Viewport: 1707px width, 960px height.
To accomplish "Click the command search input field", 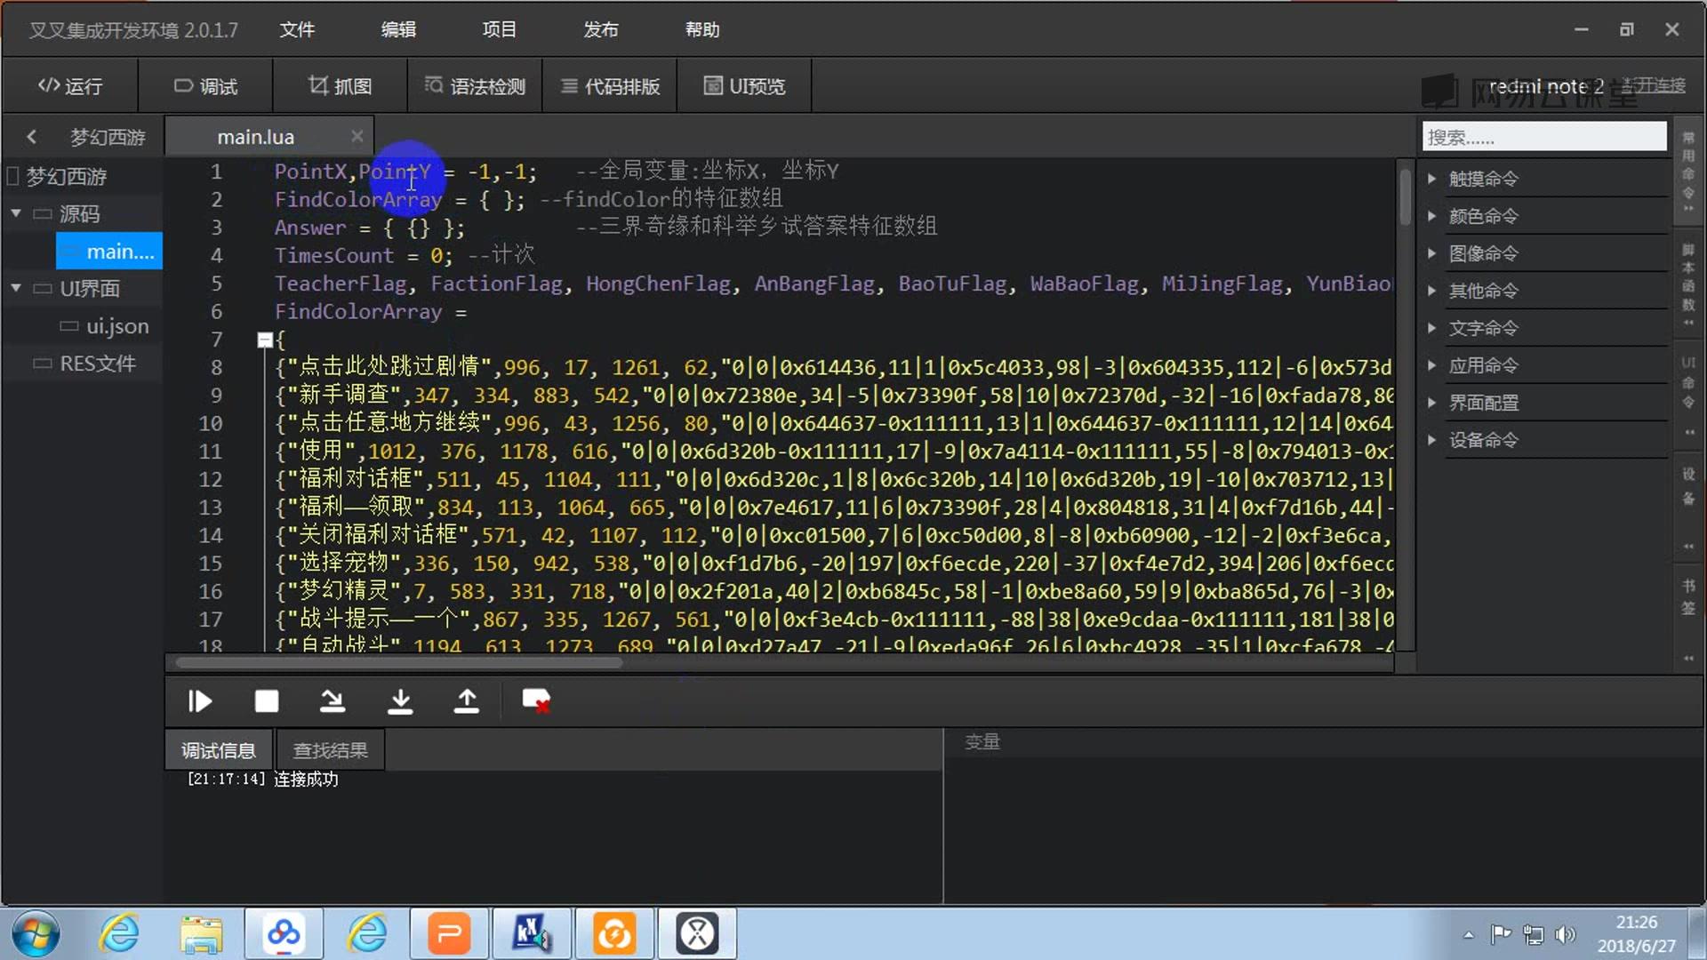I will pyautogui.click(x=1544, y=137).
